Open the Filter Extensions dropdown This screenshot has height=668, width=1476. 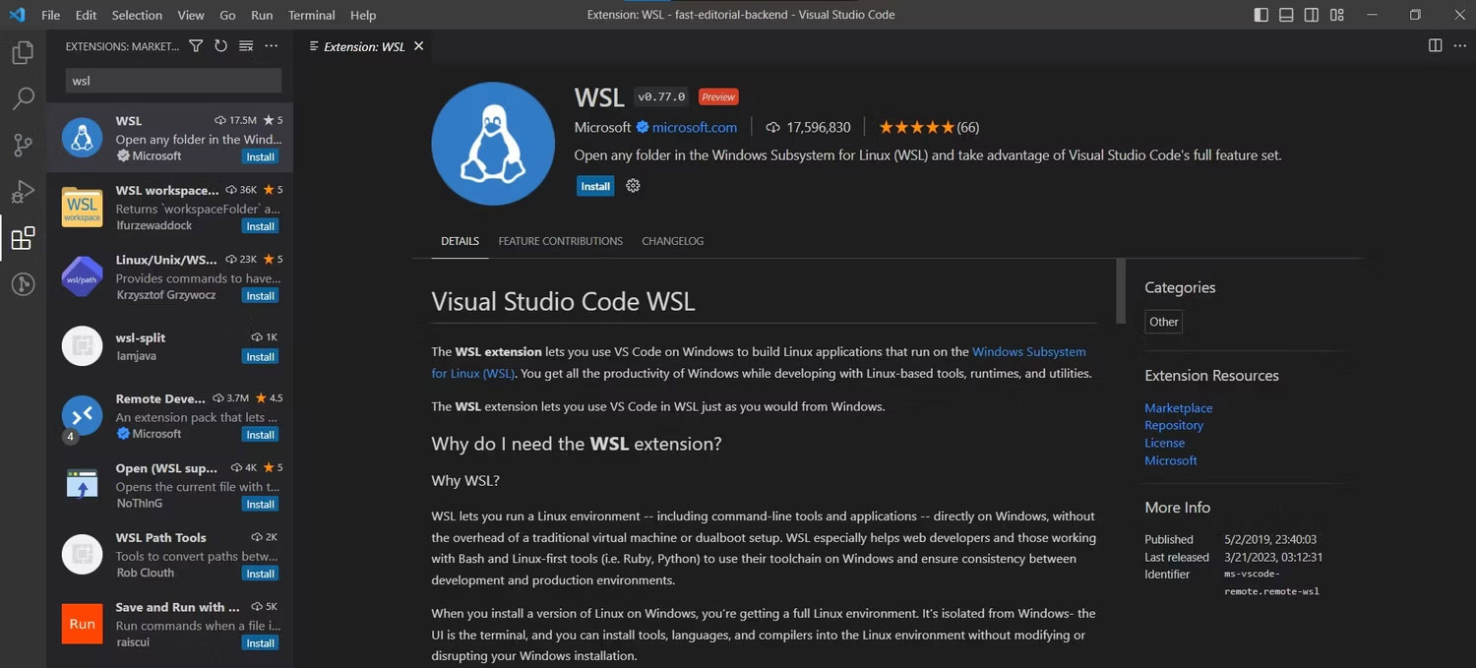pos(196,44)
